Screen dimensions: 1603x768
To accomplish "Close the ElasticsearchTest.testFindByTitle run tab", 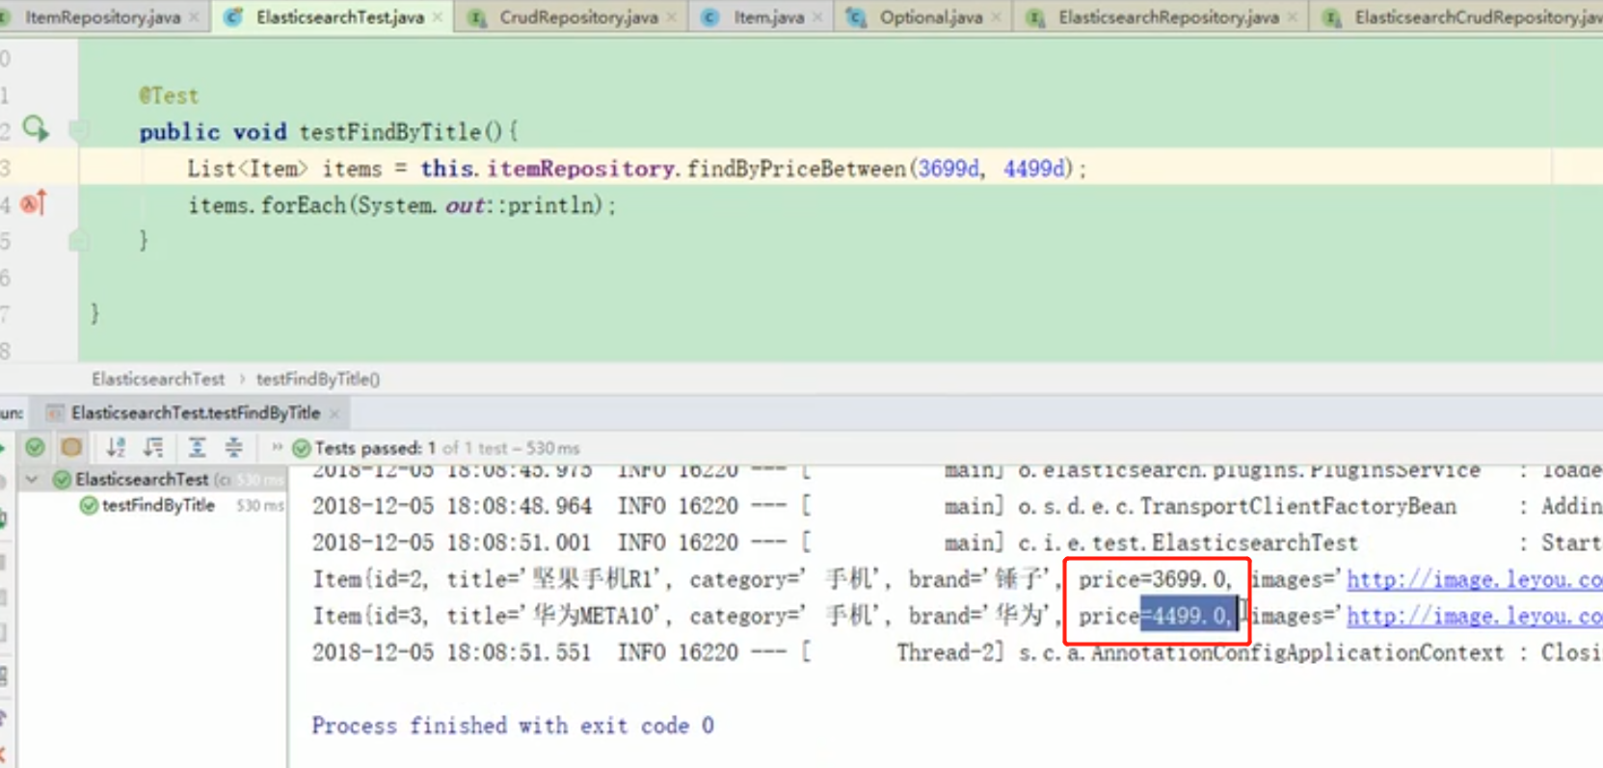I will click(334, 413).
